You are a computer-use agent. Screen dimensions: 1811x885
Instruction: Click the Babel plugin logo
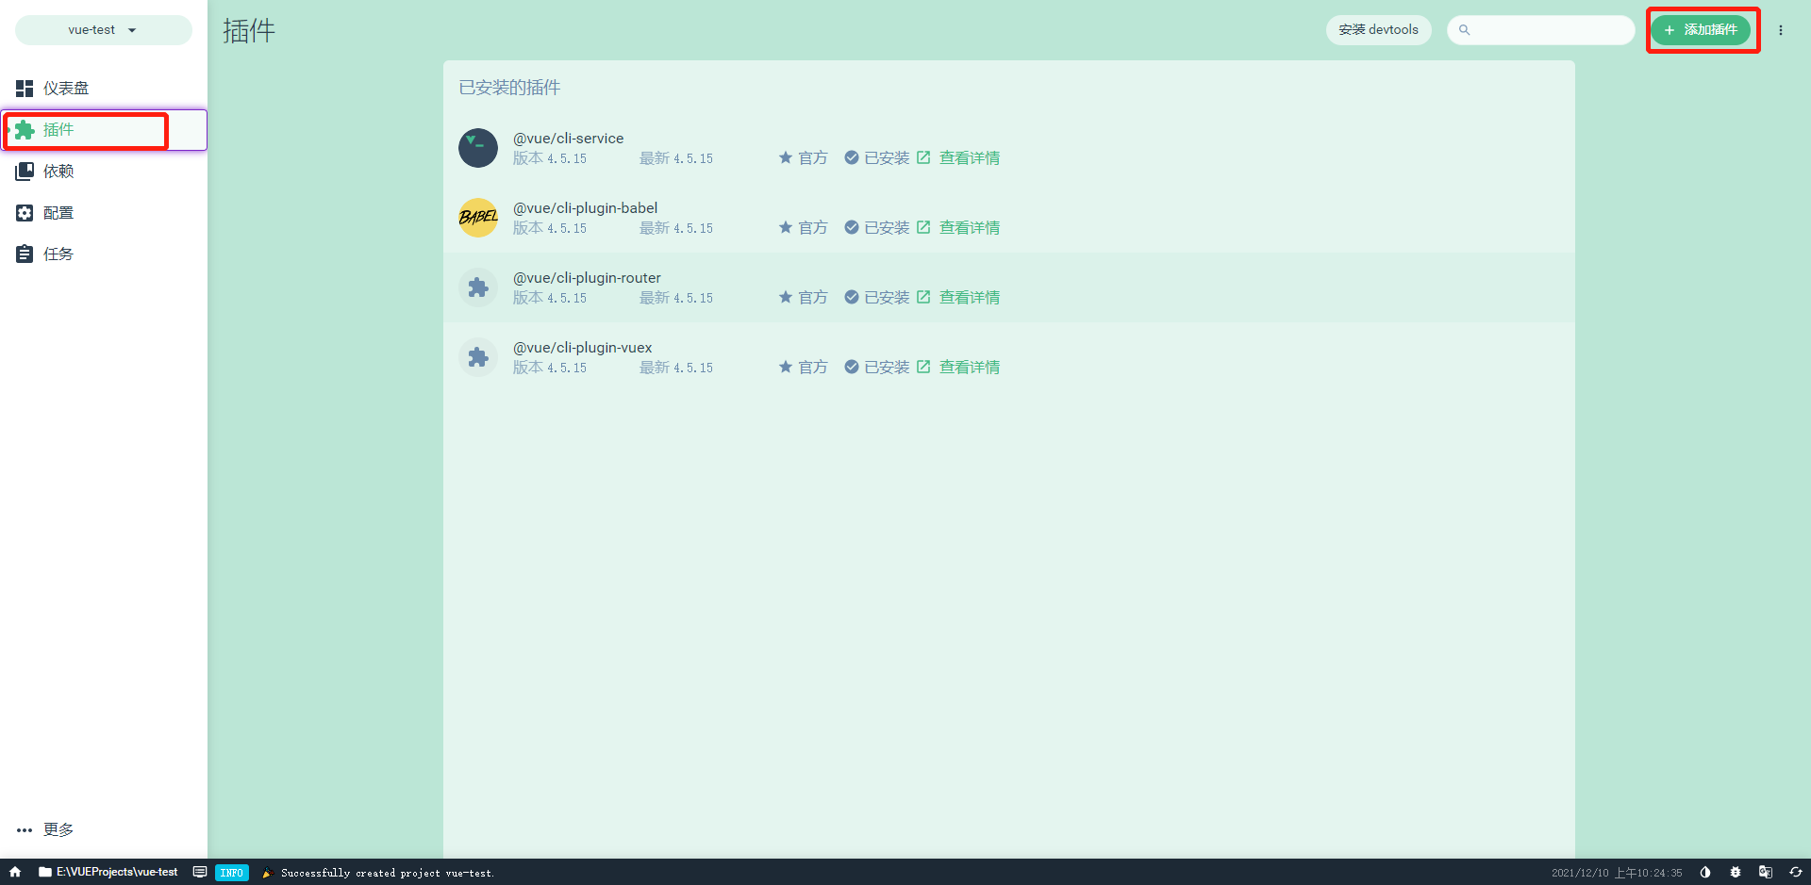click(478, 218)
